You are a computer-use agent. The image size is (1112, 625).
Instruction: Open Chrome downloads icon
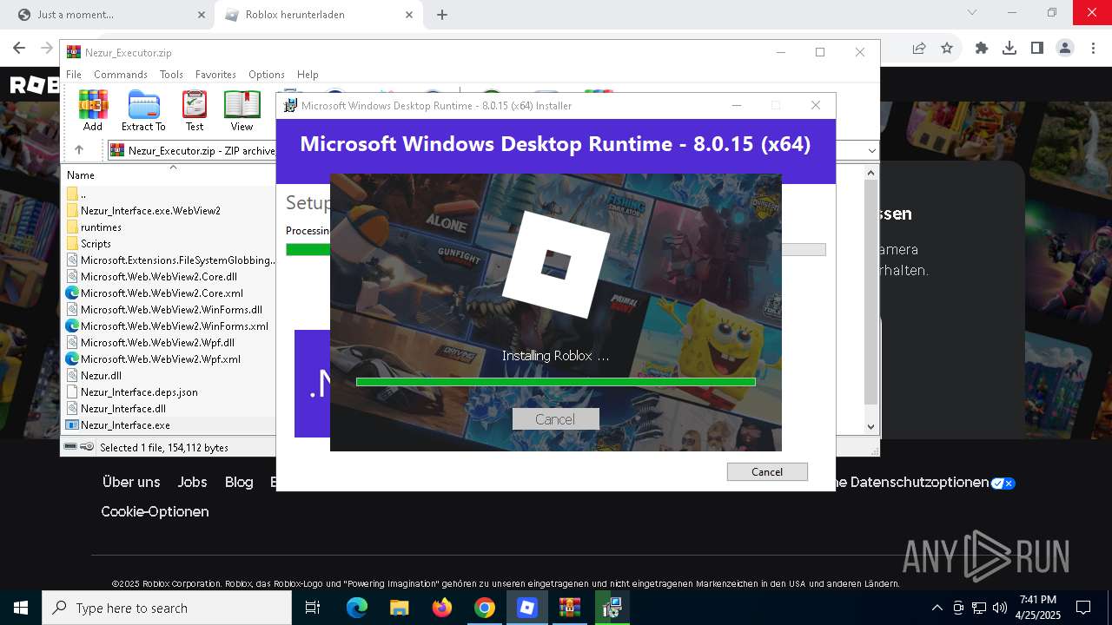point(1009,49)
